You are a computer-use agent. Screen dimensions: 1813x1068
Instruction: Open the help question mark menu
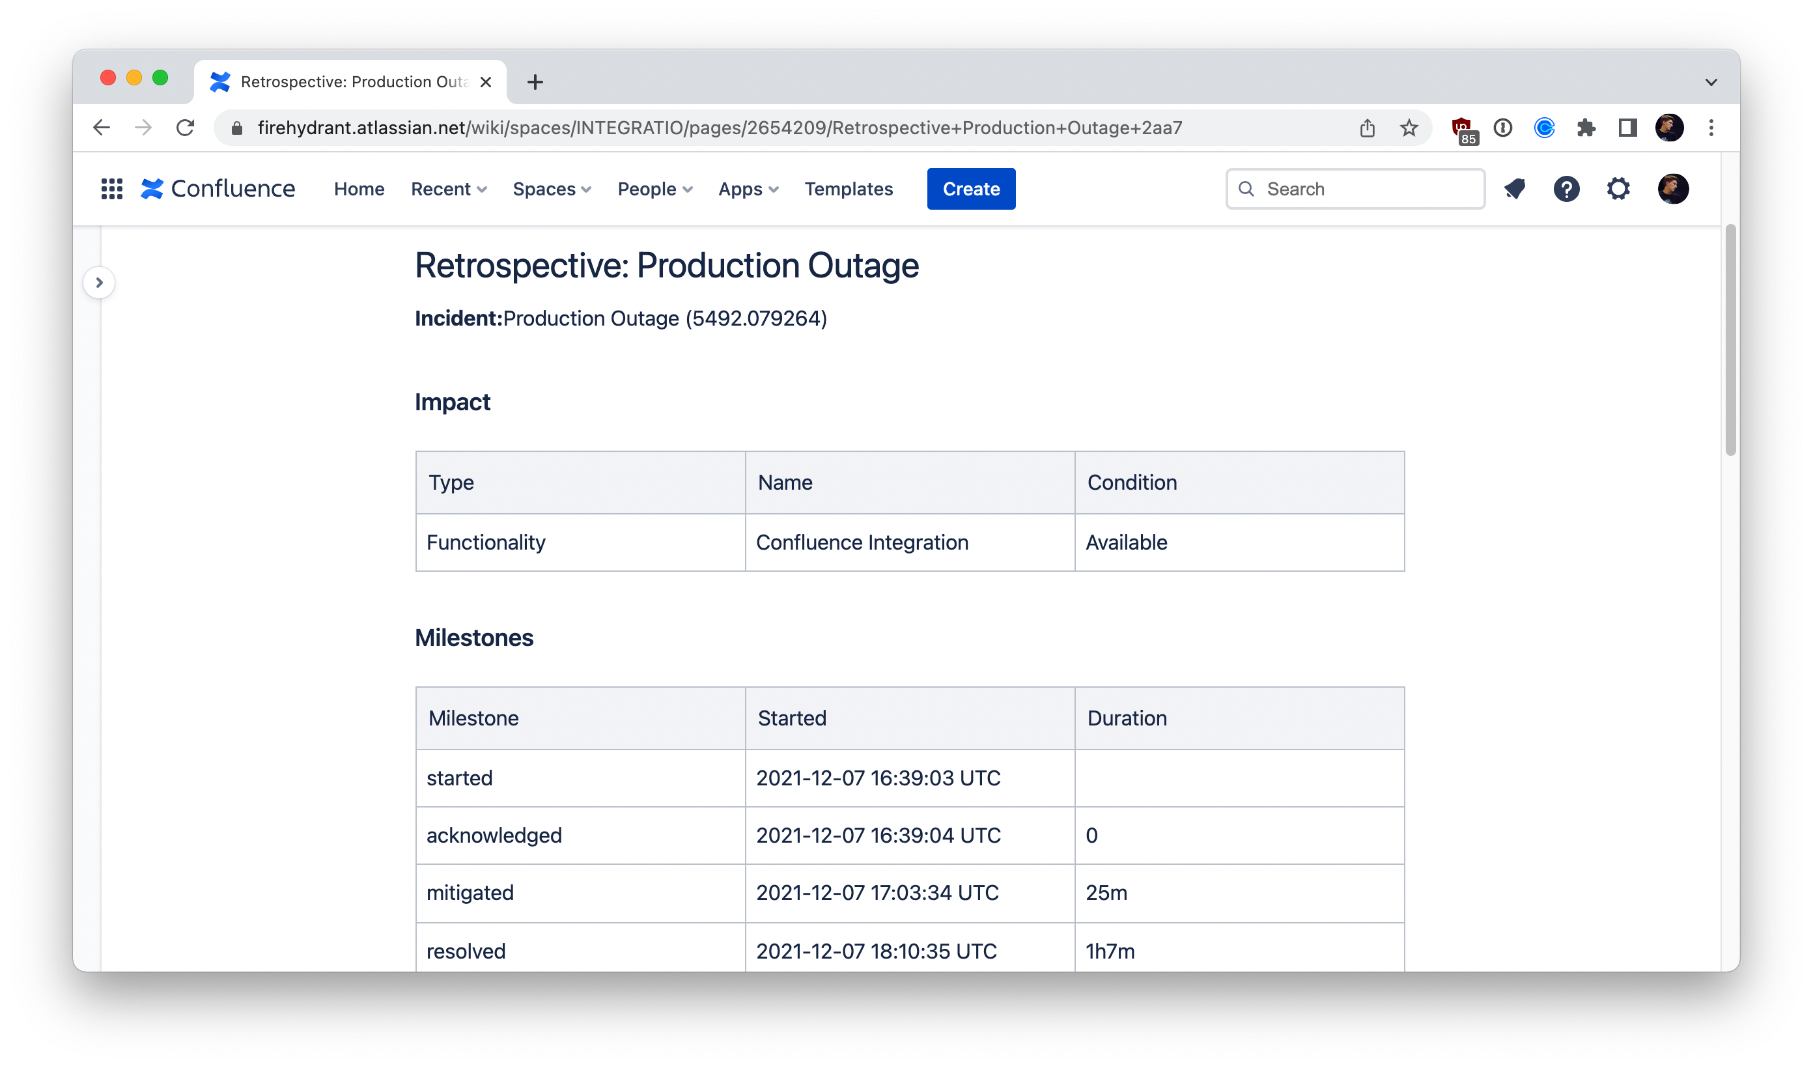point(1566,190)
